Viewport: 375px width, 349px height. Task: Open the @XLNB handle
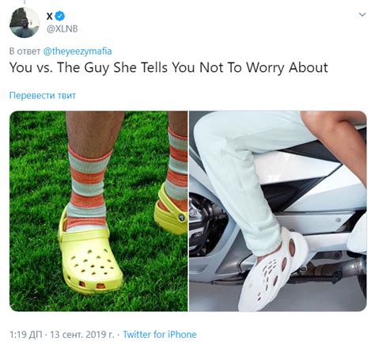62,29
